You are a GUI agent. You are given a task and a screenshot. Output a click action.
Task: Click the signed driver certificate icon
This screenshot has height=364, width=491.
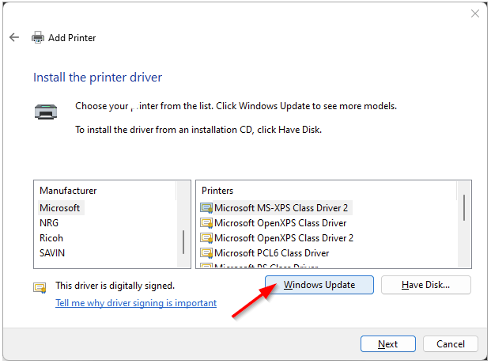coord(40,287)
